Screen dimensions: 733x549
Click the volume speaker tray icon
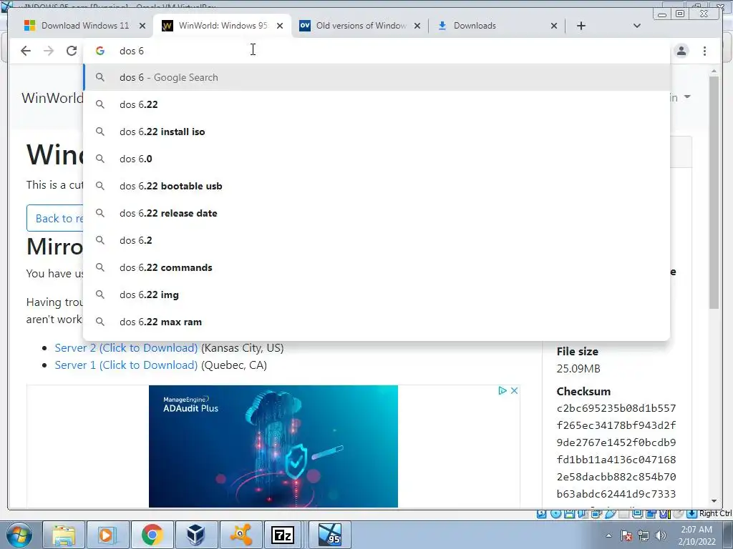click(x=661, y=535)
